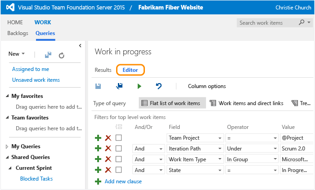This screenshot has width=315, height=190.
Task: Open the Assigned to me query
Action: pyautogui.click(x=31, y=69)
